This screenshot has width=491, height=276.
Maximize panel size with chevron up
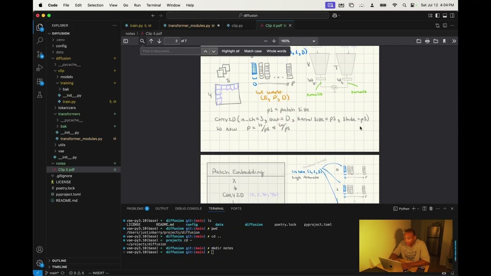(445, 209)
